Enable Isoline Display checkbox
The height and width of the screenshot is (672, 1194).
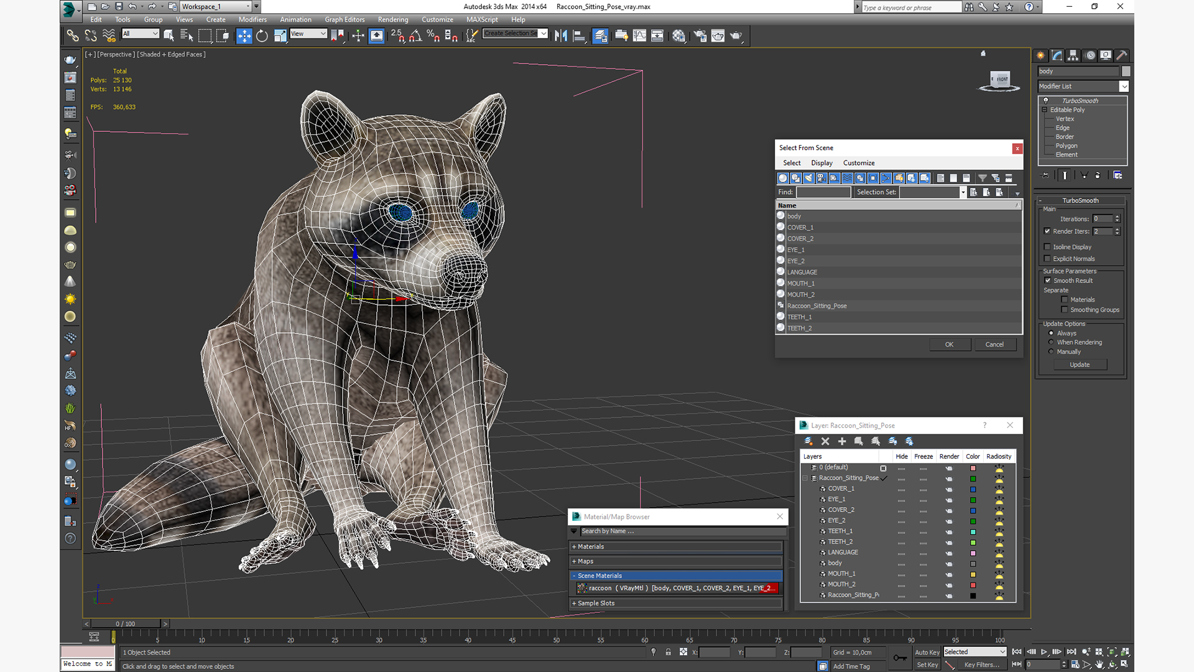pos(1048,247)
